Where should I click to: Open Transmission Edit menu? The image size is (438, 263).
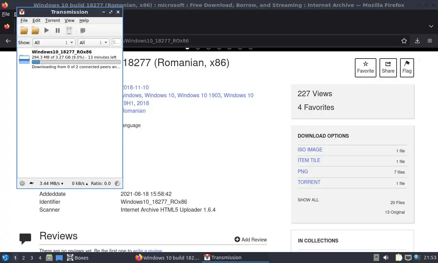[x=36, y=21]
